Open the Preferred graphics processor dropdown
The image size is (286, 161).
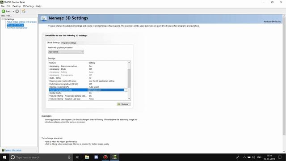pyautogui.click(x=66, y=52)
